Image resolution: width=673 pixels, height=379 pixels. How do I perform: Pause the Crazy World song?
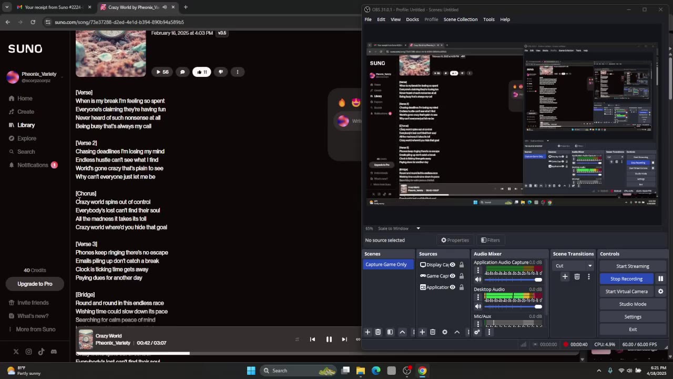[329, 340]
